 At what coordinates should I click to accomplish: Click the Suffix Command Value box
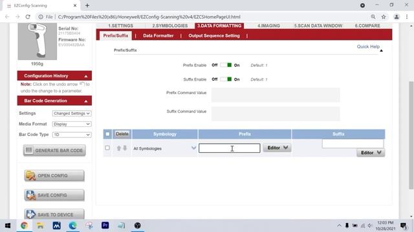pyautogui.click(x=276, y=114)
